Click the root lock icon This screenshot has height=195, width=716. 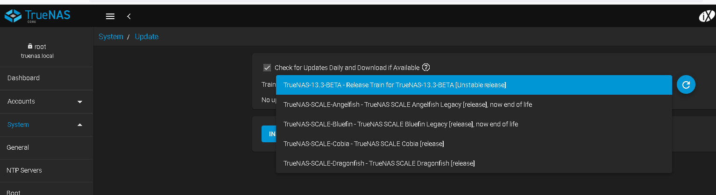[x=30, y=47]
